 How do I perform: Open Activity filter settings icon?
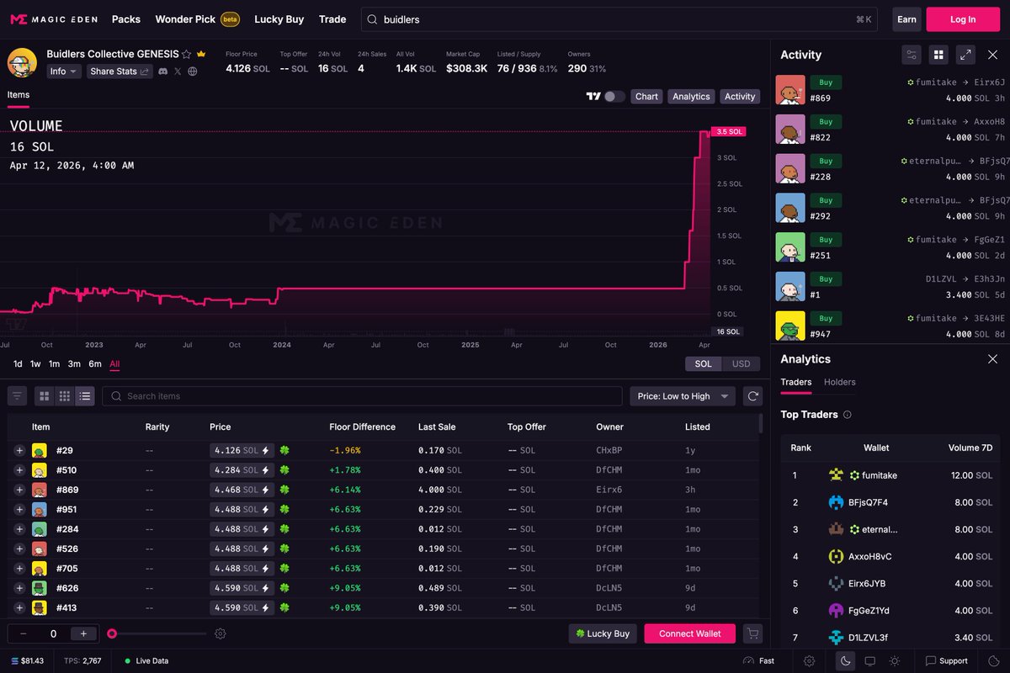click(912, 55)
